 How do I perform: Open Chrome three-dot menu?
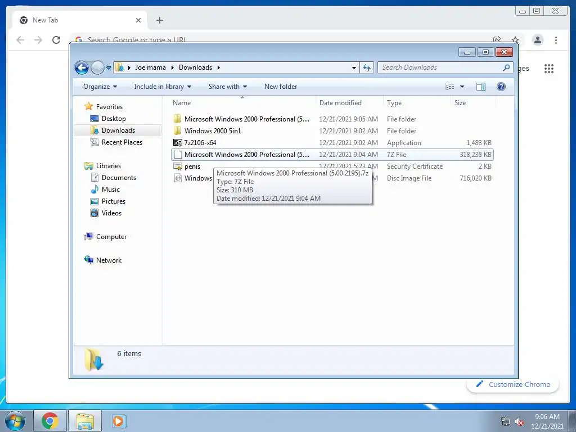tap(556, 40)
